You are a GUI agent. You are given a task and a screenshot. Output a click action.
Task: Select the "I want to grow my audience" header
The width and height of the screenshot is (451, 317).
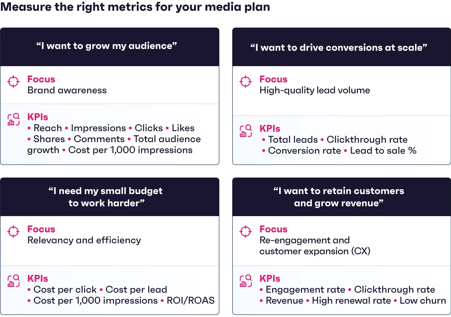(107, 46)
